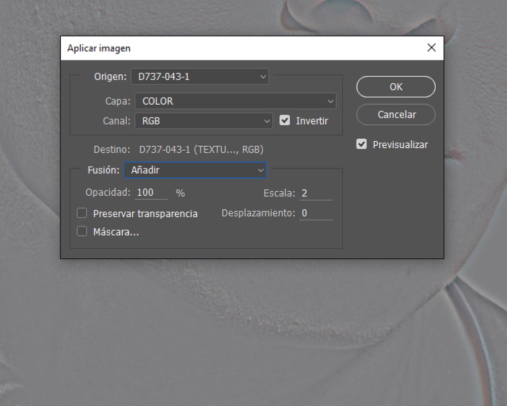Click the Capa label
This screenshot has height=406, width=507.
click(118, 101)
